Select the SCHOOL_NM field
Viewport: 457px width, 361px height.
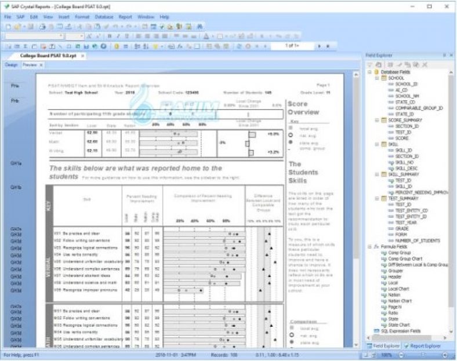pos(407,96)
